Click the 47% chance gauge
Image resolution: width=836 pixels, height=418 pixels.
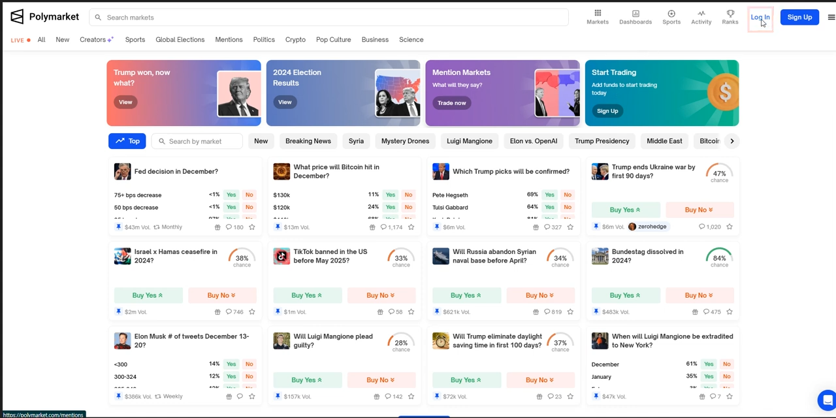tap(720, 174)
